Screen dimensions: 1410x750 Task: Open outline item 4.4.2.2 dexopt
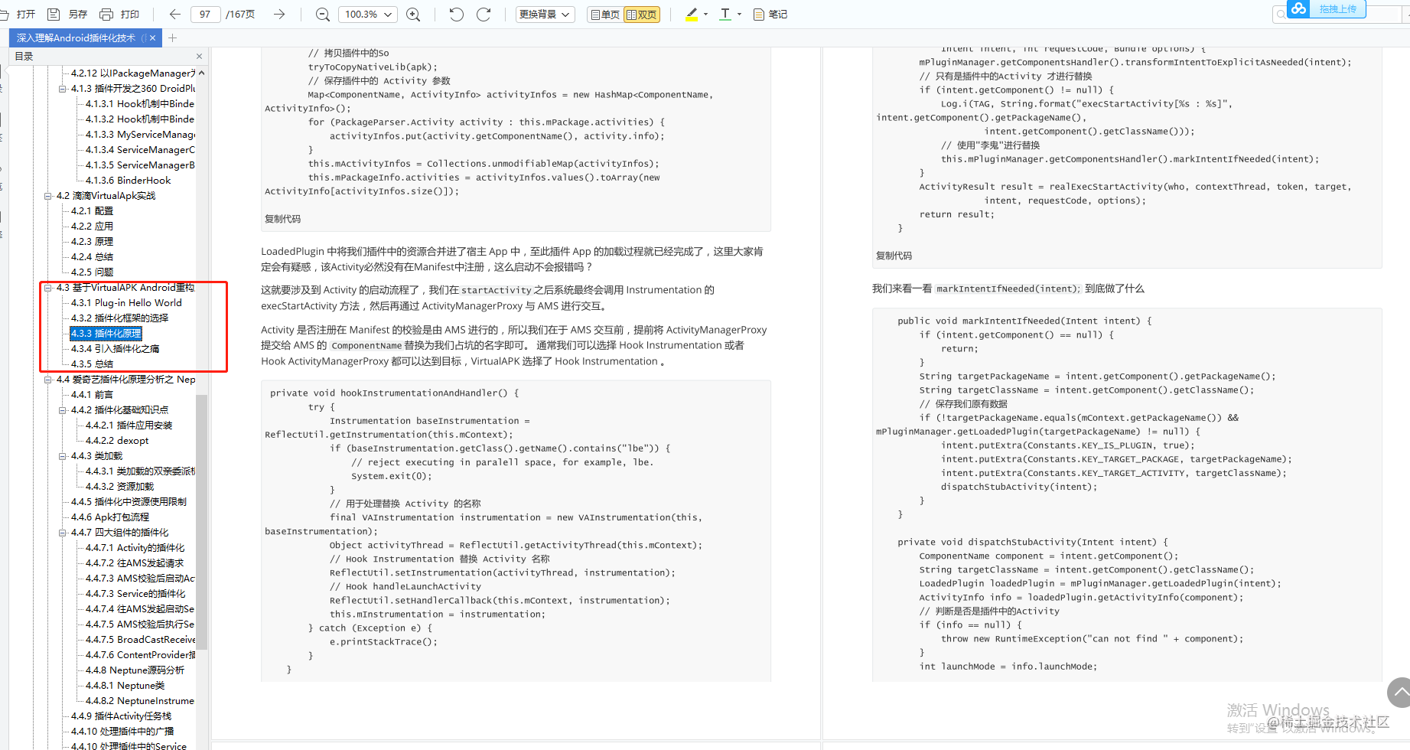click(x=117, y=441)
